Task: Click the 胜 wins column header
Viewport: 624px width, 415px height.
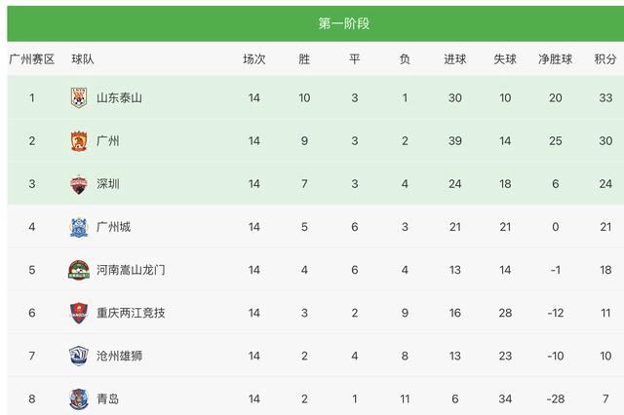Action: coord(304,59)
